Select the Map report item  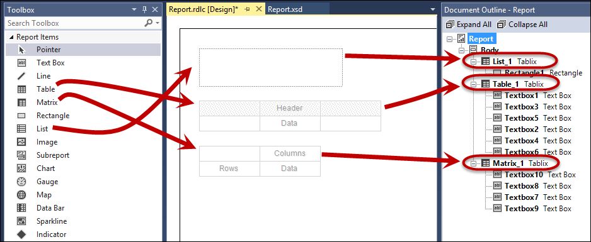pos(83,195)
